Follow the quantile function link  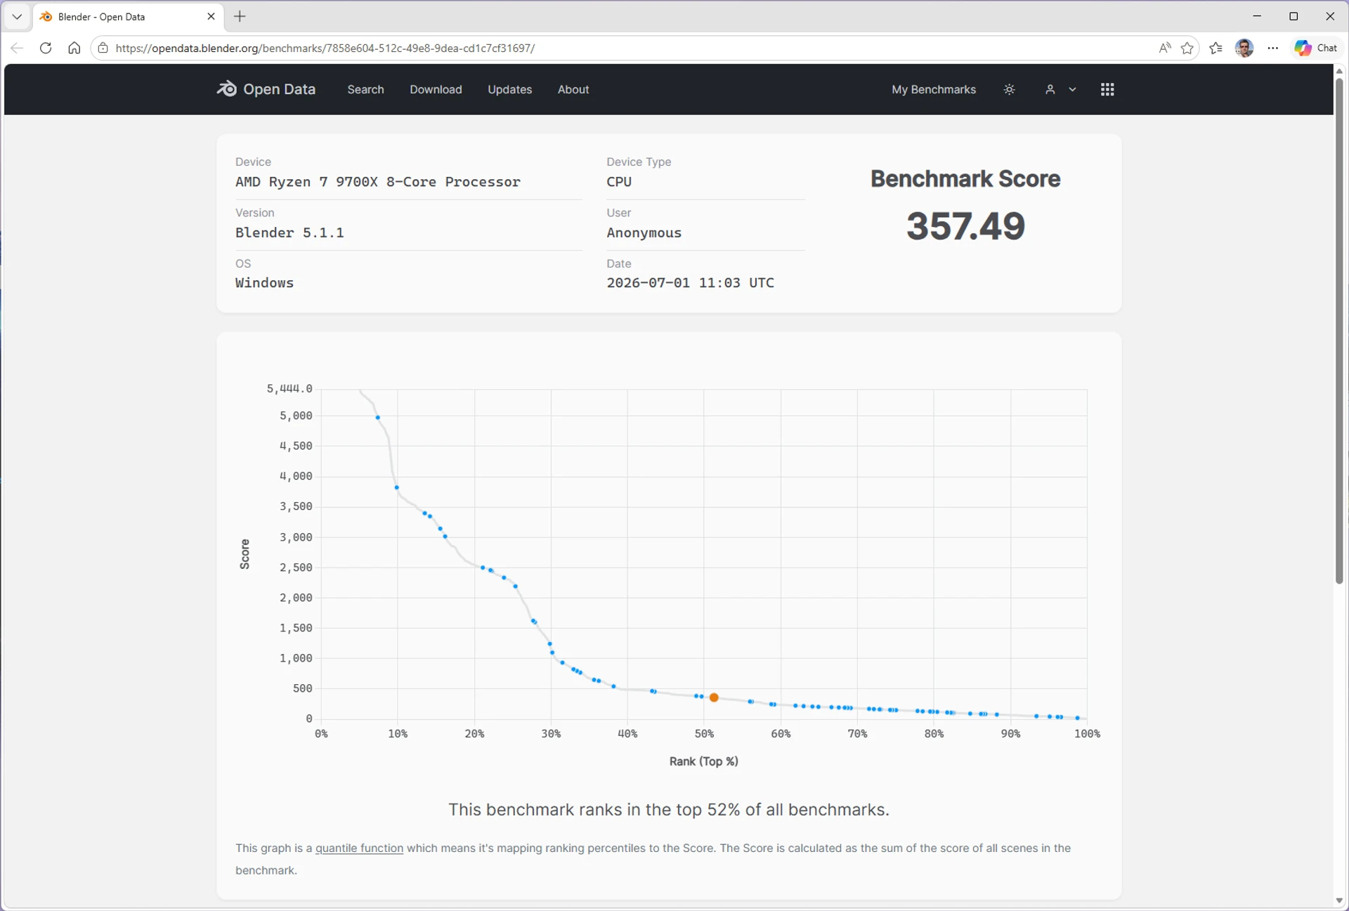tap(359, 848)
